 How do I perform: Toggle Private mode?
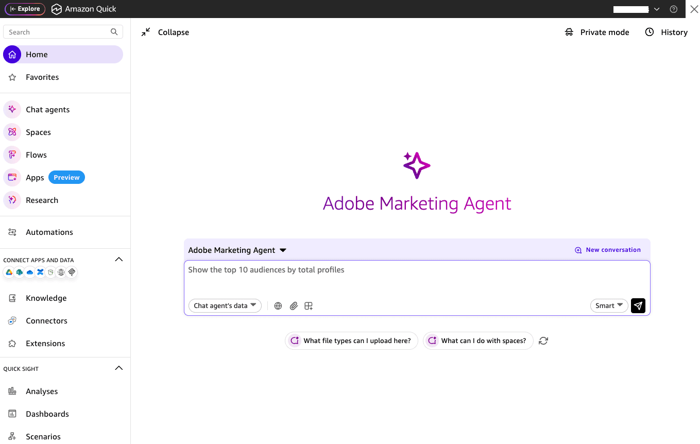597,32
